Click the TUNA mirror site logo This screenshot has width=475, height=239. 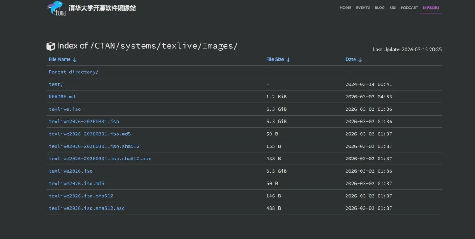(x=56, y=8)
